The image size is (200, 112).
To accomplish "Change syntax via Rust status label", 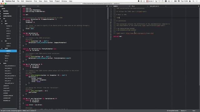I will (x=194, y=111).
